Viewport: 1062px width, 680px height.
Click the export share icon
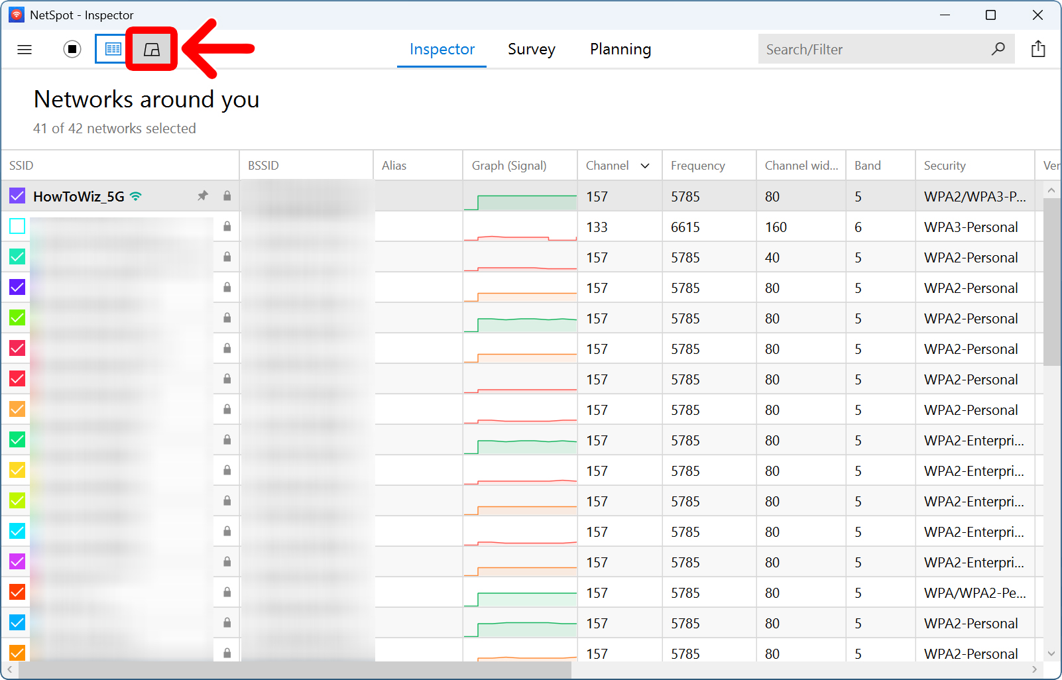coord(1038,49)
